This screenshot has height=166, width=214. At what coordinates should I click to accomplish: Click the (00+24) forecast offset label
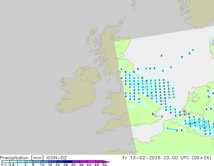[202, 158]
